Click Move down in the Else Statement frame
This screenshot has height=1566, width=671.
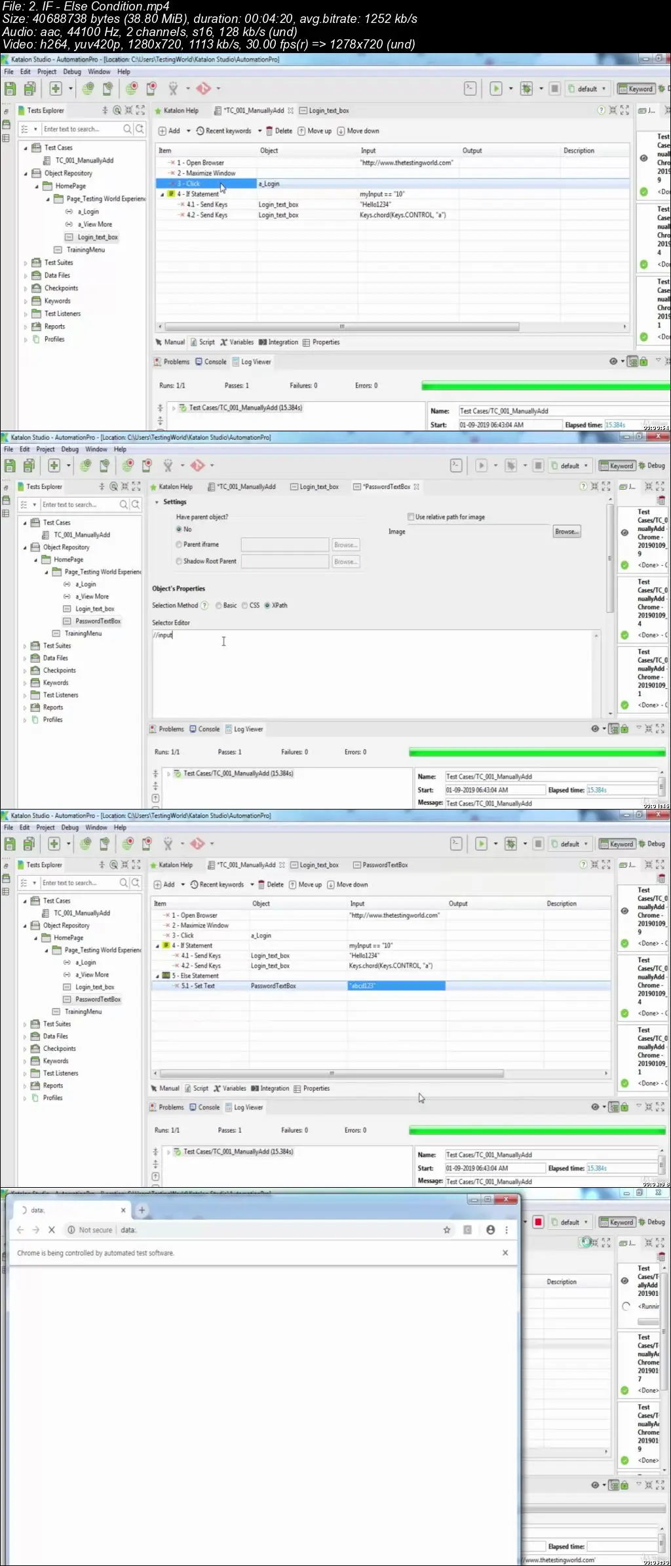tap(347, 884)
